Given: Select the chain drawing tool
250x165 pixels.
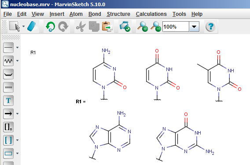Looking at the screenshot, I should pos(8,61).
